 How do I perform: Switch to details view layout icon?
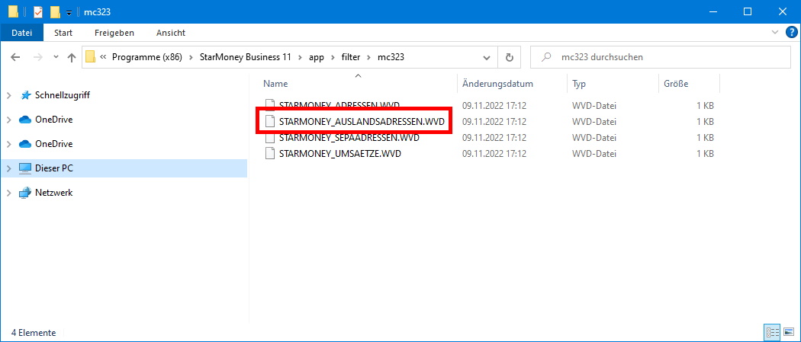[771, 333]
